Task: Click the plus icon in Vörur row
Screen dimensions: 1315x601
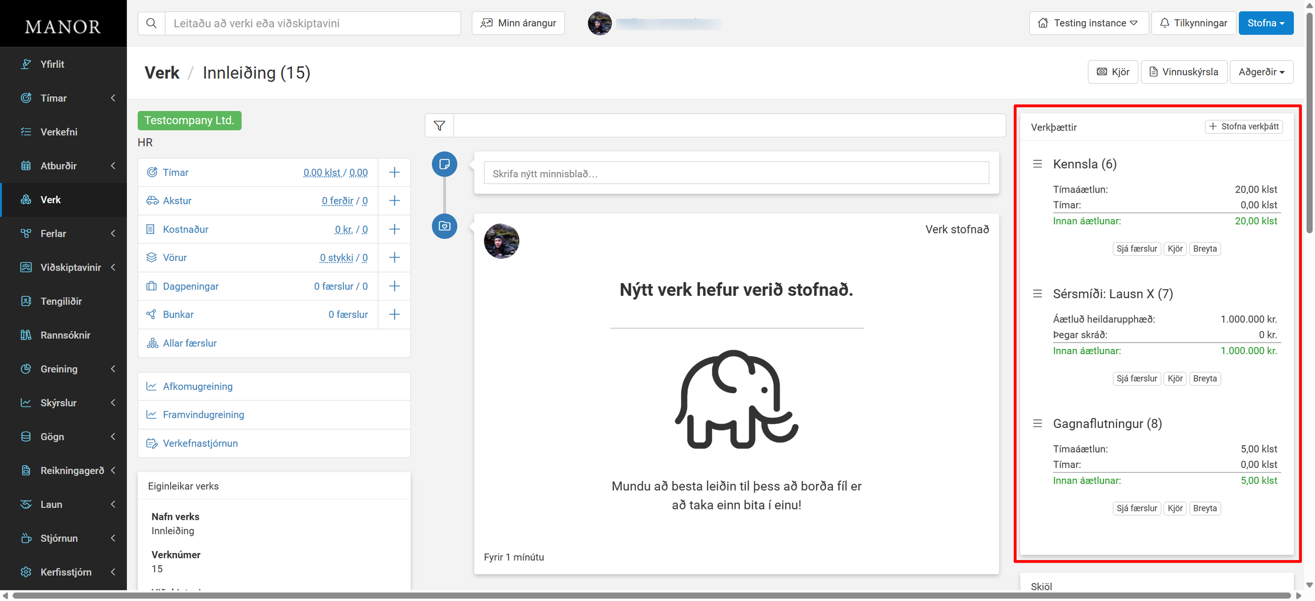Action: point(394,258)
